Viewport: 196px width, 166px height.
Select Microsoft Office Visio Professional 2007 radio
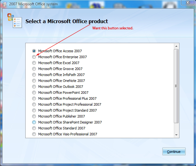(x=34, y=134)
